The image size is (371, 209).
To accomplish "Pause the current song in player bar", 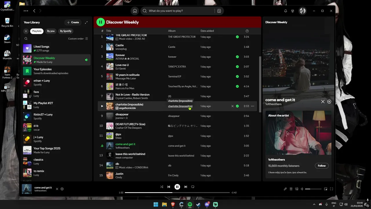I will point(177,187).
